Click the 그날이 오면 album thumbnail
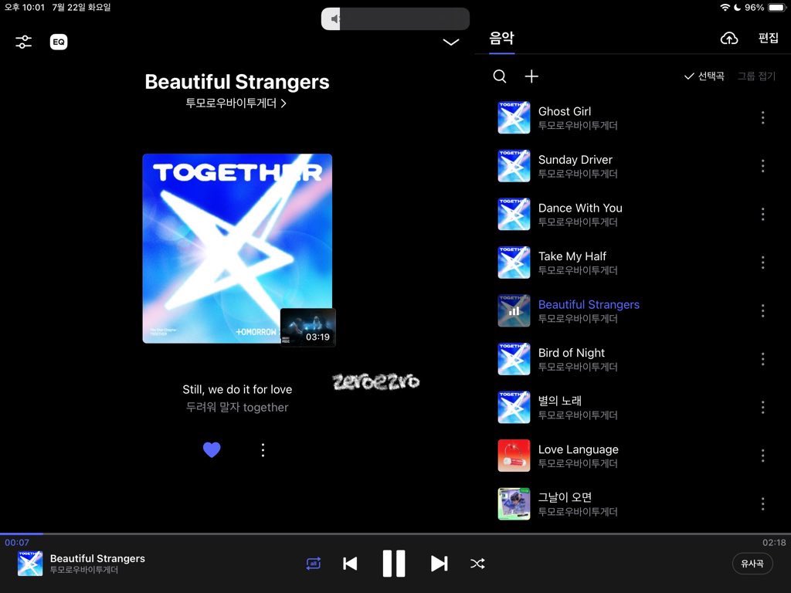This screenshot has height=593, width=791. (x=514, y=503)
